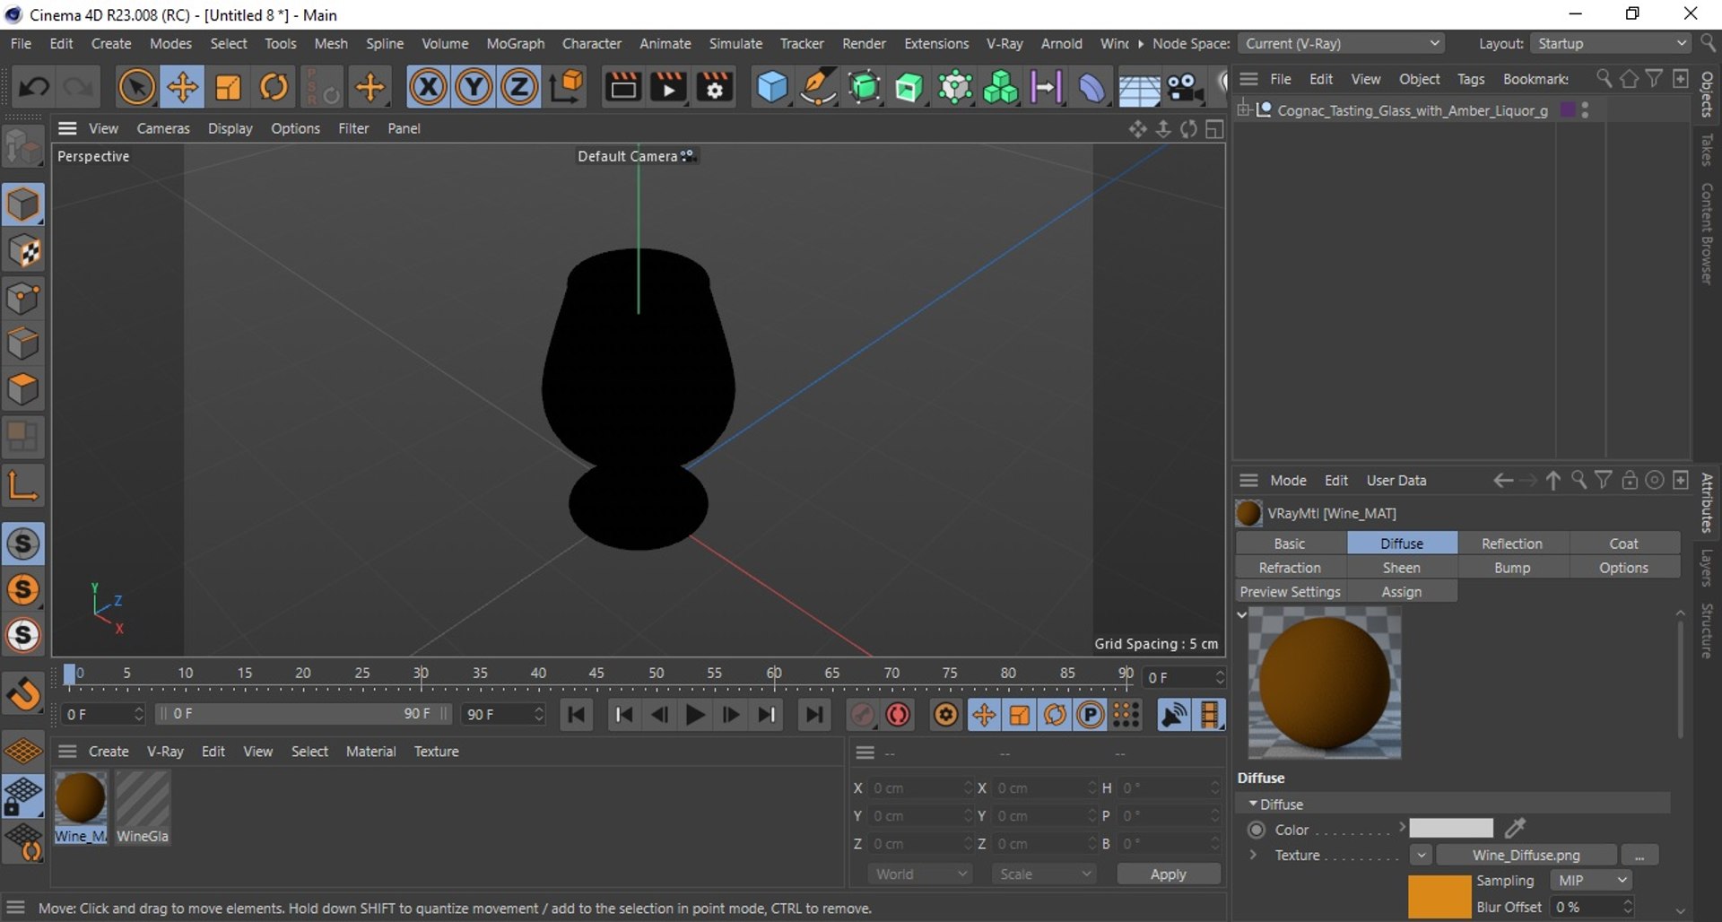Open the Node Space dropdown
The image size is (1722, 922).
click(1342, 43)
